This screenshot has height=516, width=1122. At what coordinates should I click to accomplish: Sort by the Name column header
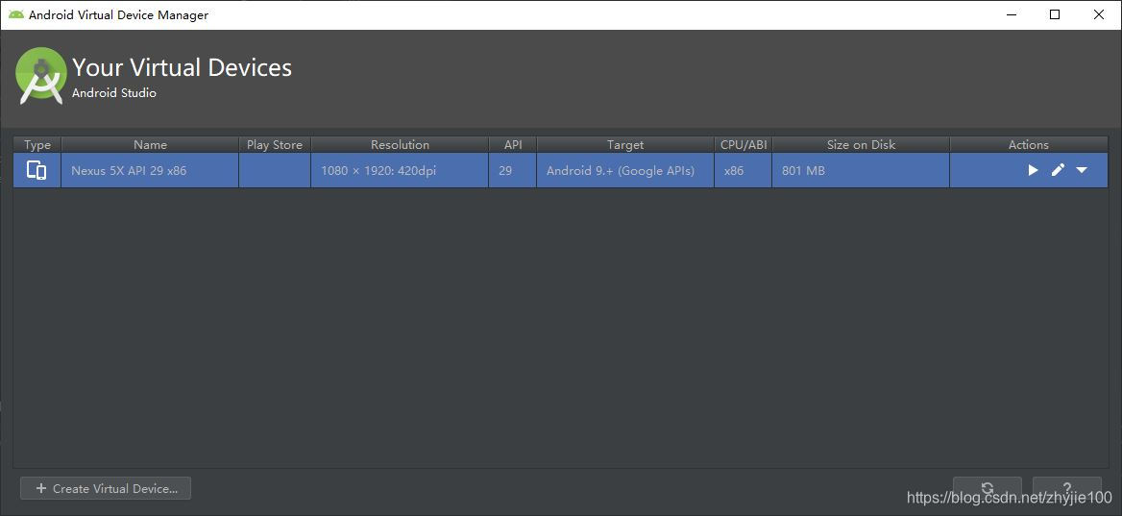click(x=150, y=144)
